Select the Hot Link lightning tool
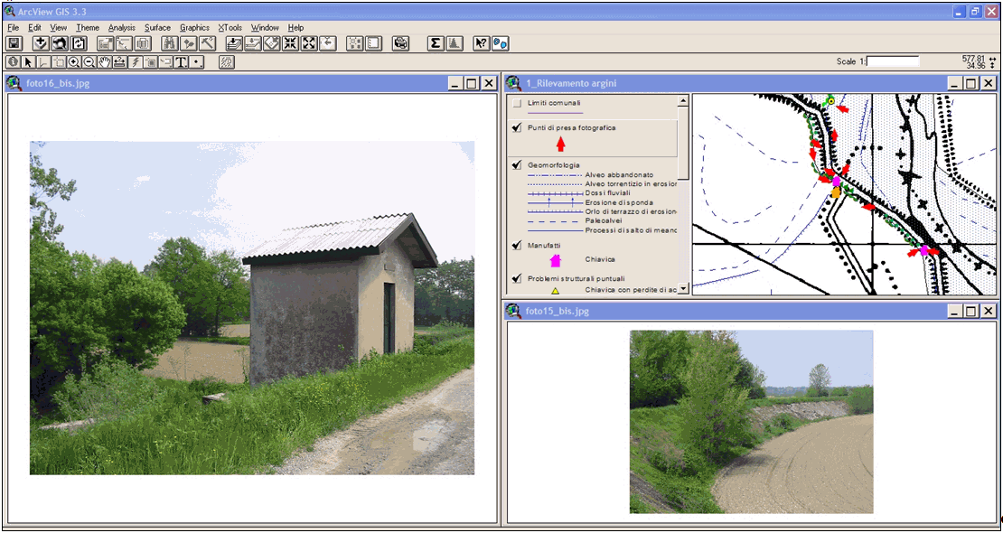Screen dimensions: 1003x533 tap(134, 62)
